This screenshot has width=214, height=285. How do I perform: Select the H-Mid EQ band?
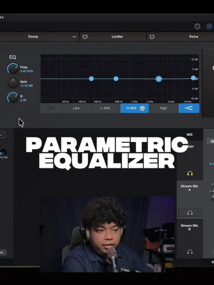(134, 108)
